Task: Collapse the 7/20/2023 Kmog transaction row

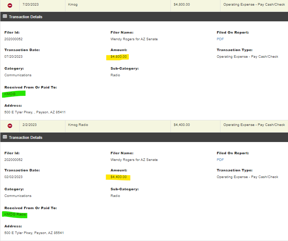Action: click(x=10, y=6)
